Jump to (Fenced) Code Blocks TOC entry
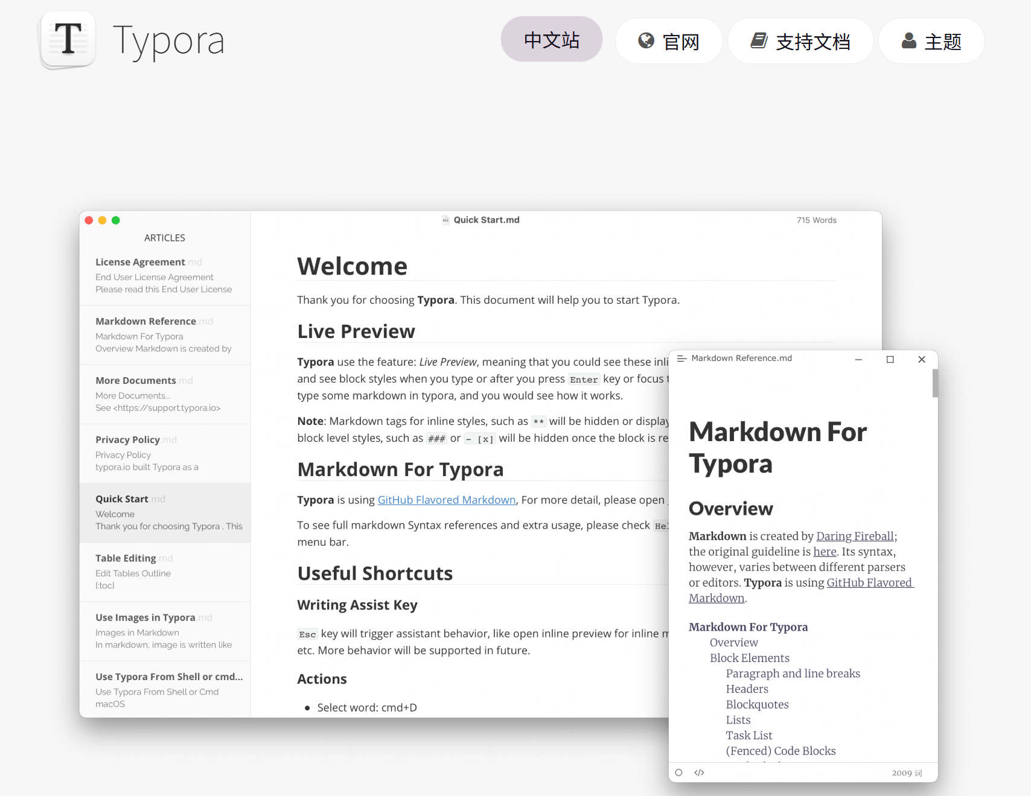Viewport: 1031px width, 796px height. (x=781, y=751)
